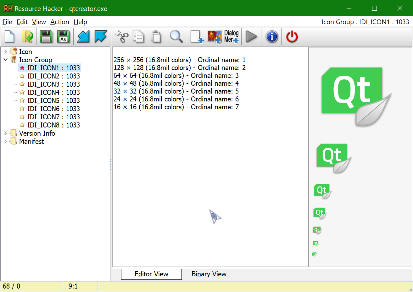Click the Resource Hacker RH title icon
The width and height of the screenshot is (413, 292).
pyautogui.click(x=8, y=8)
